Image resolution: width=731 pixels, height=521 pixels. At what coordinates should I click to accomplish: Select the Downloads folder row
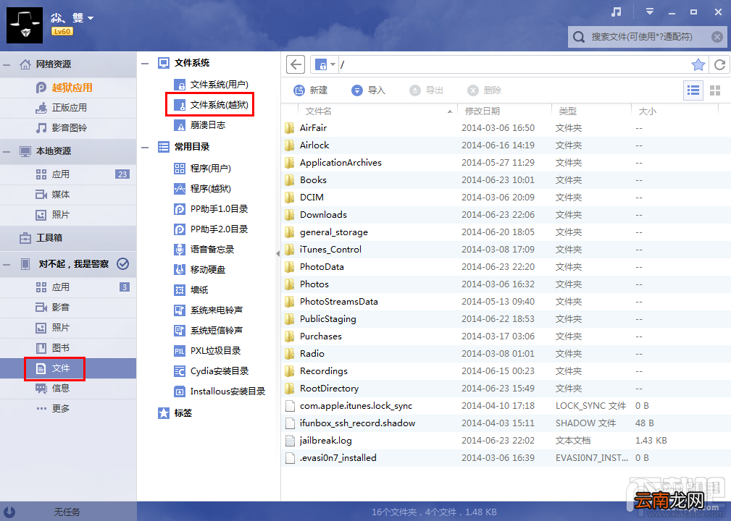click(506, 215)
